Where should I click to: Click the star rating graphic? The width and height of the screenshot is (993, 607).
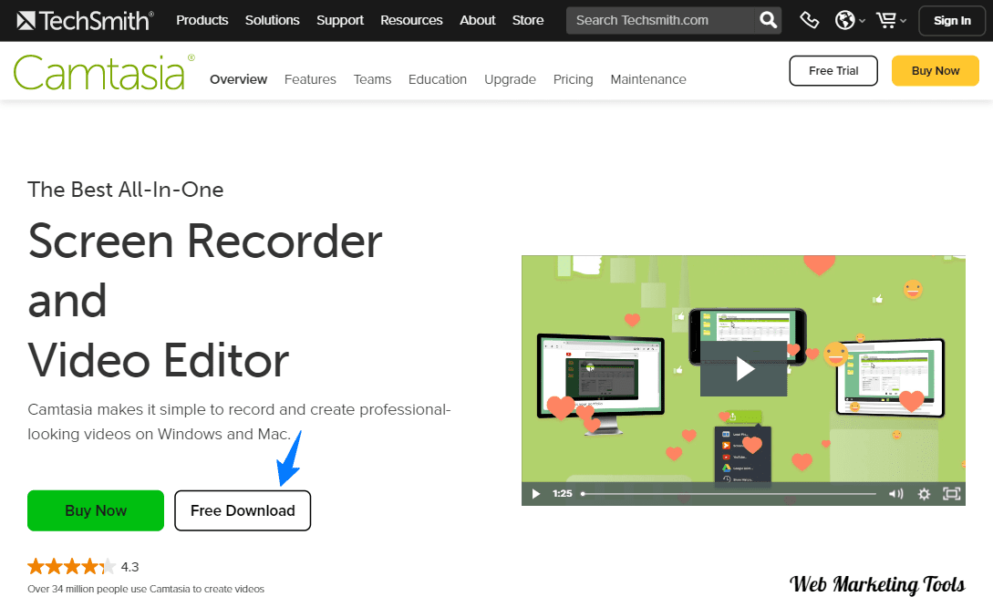click(71, 566)
